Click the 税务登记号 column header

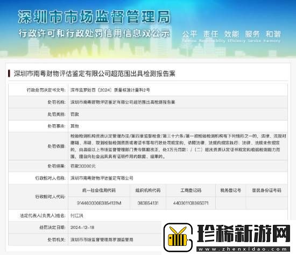231,190
